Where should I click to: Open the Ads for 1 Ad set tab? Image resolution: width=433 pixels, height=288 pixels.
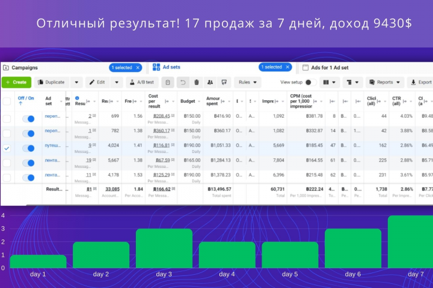(x=330, y=68)
